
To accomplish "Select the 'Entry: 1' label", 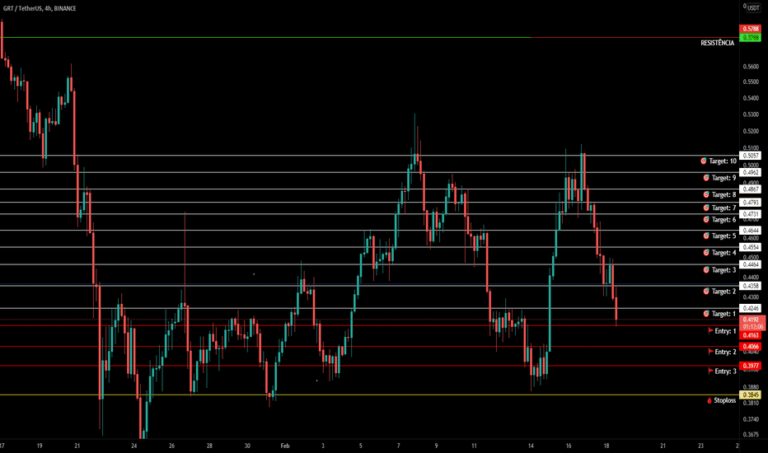I will (x=725, y=331).
